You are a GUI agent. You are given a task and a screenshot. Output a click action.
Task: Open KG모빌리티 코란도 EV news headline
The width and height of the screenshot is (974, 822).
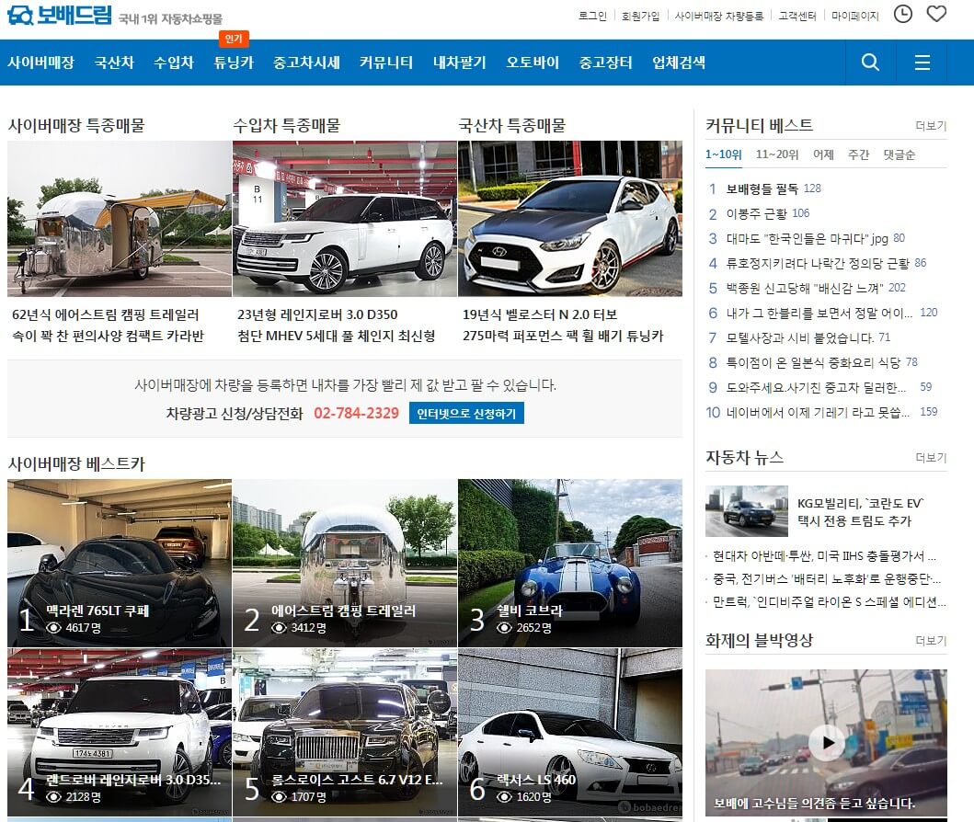pyautogui.click(x=861, y=512)
